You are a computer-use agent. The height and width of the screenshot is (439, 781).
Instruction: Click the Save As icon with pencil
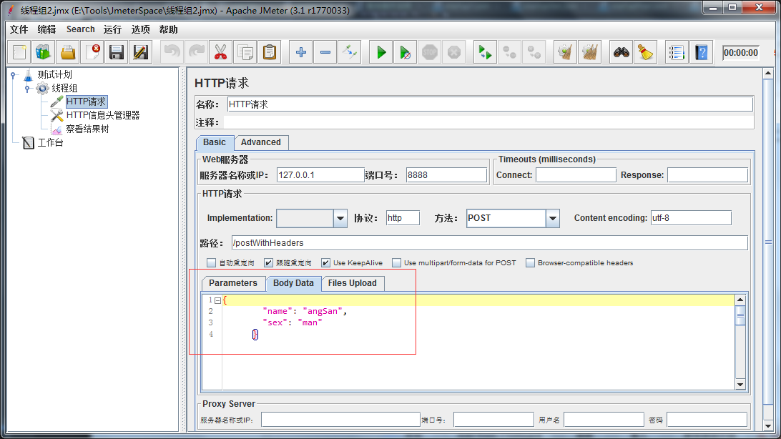point(141,52)
